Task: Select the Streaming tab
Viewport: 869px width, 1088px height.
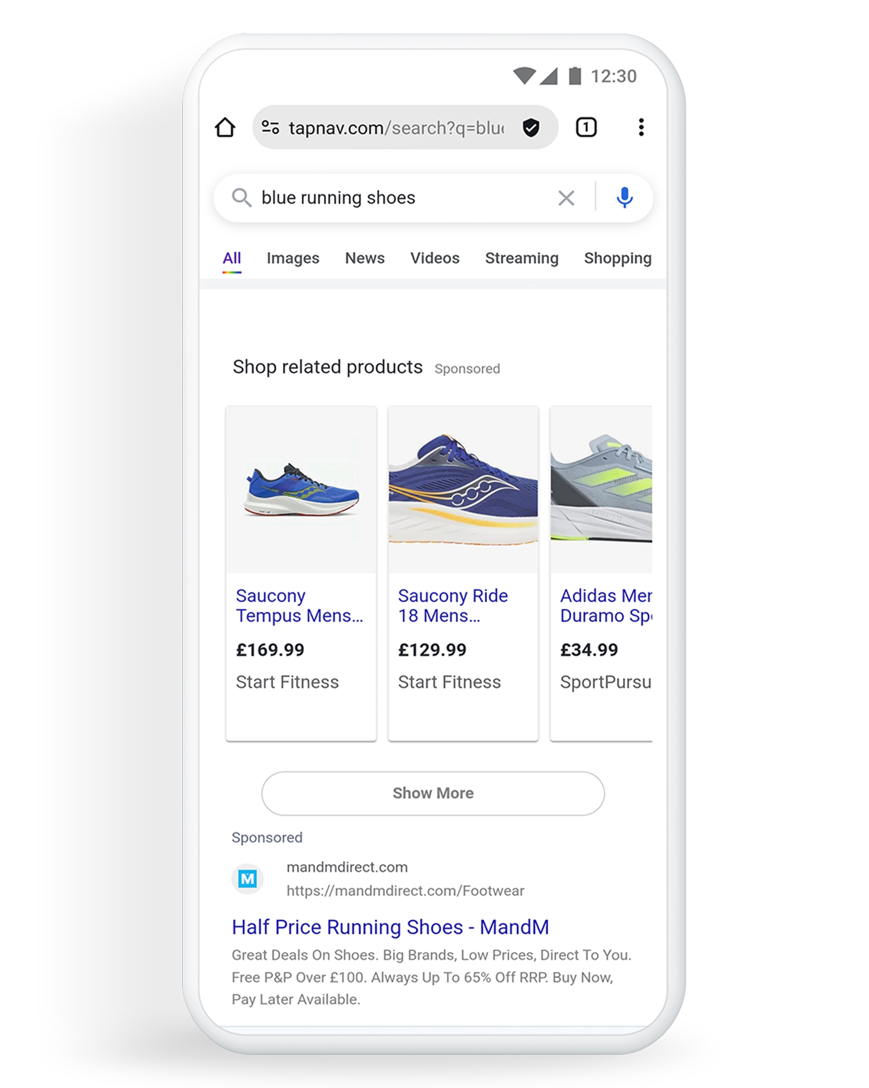Action: (x=521, y=258)
